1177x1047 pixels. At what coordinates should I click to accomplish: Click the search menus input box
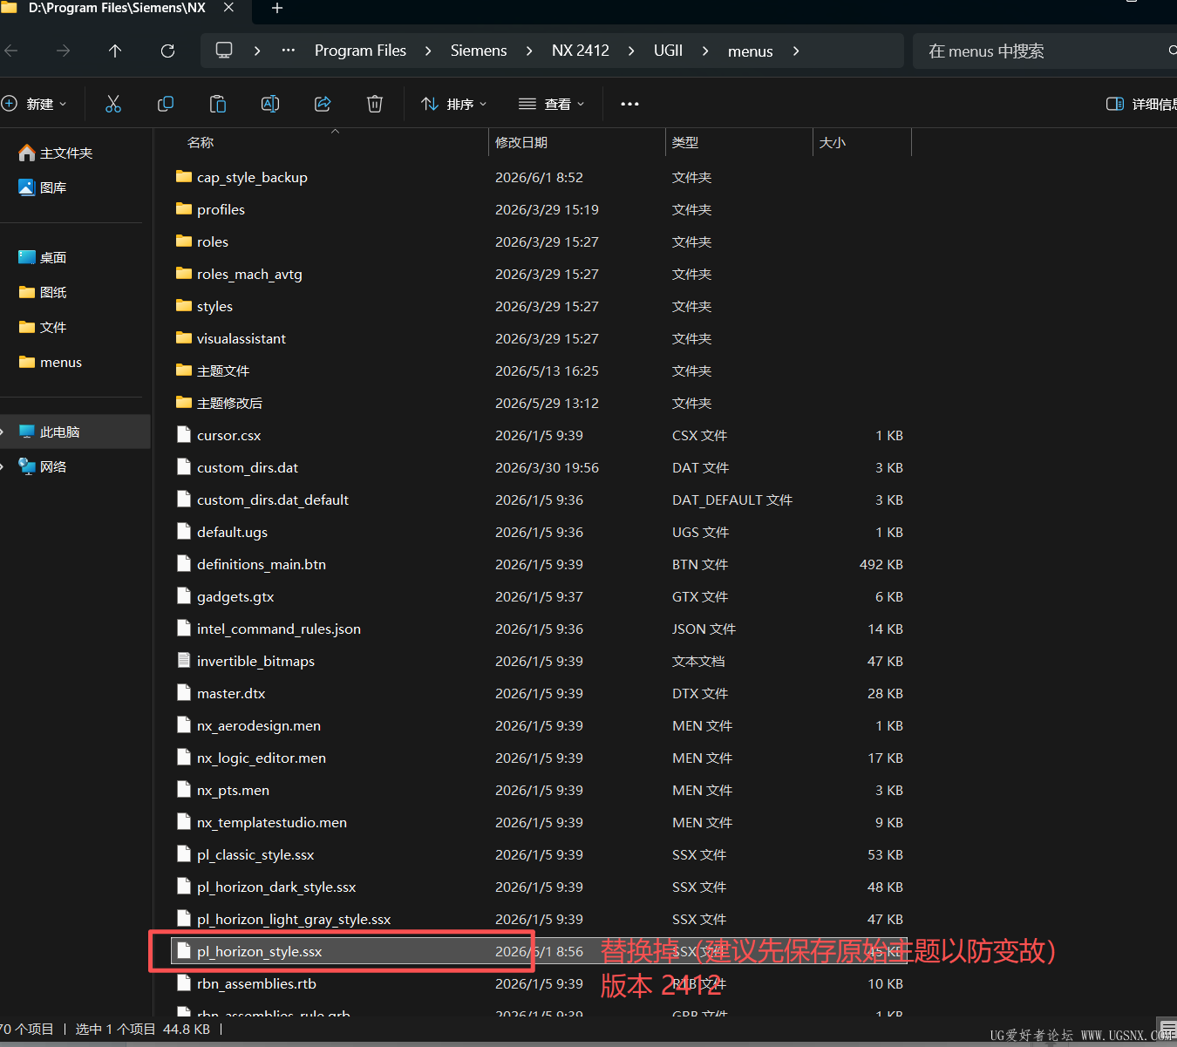1044,51
